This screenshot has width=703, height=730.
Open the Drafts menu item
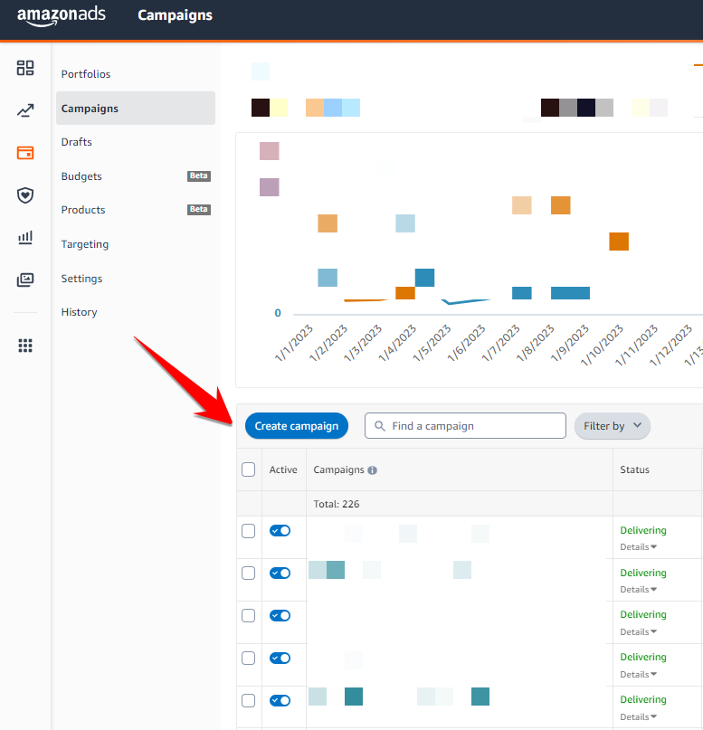tap(77, 142)
